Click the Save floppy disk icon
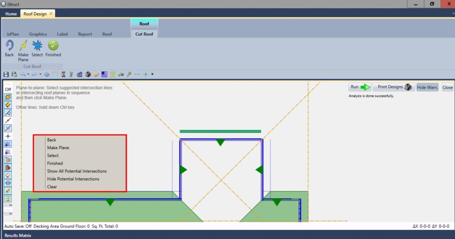The width and height of the screenshot is (455, 239). 6,74
